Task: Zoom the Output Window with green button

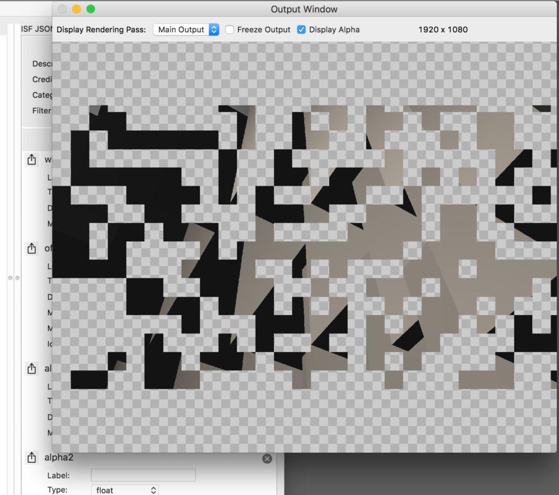Action: click(x=91, y=9)
